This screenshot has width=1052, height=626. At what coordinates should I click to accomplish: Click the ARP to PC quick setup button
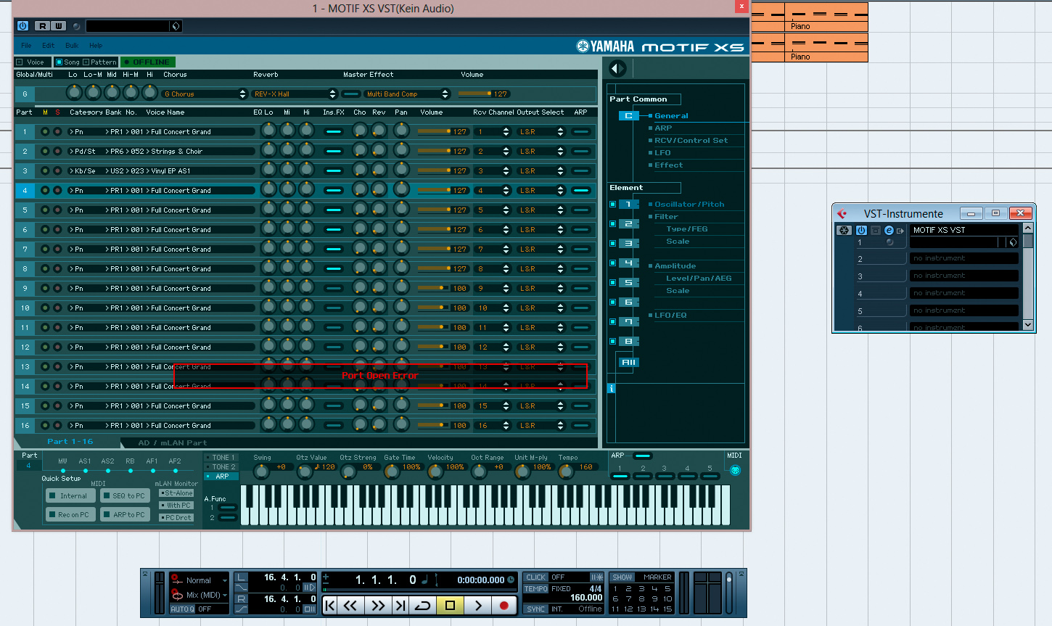coord(125,514)
